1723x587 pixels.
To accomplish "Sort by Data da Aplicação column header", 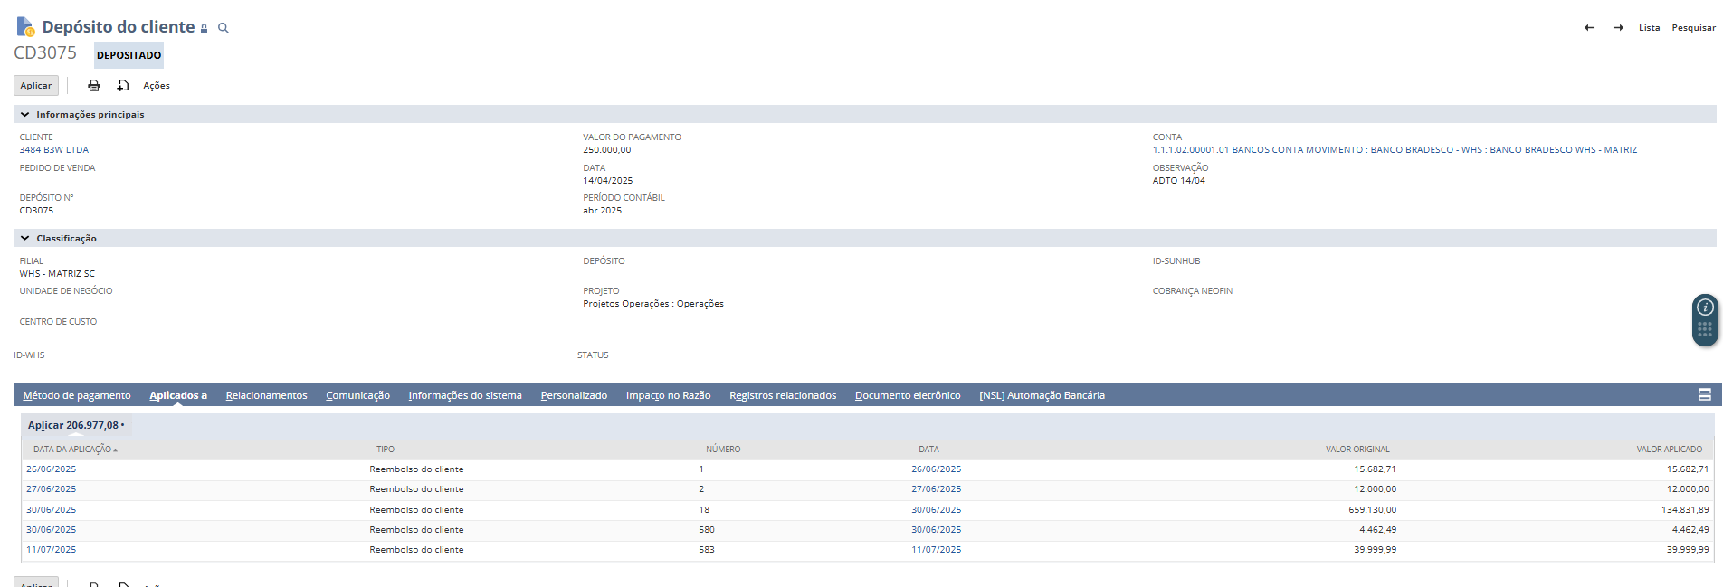I will [x=72, y=450].
